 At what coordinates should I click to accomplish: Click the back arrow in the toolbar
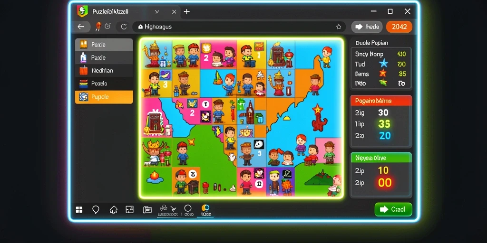81,27
